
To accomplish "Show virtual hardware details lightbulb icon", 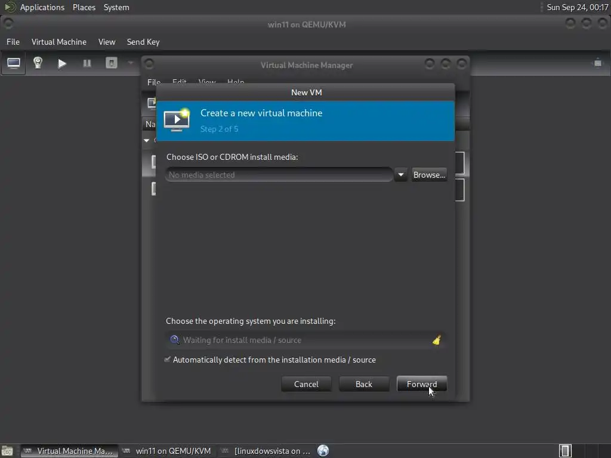I will [x=38, y=63].
